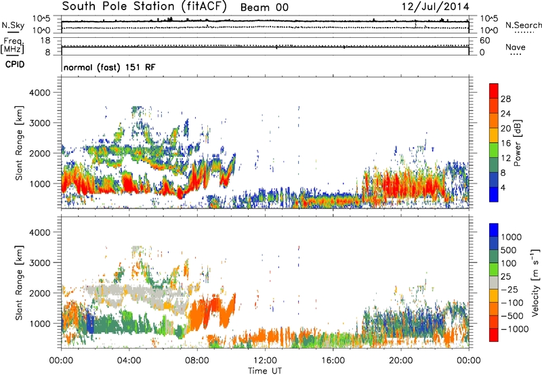Click the 'Power [dB]' colorbar title
This screenshot has width=542, height=375.
pos(518,143)
